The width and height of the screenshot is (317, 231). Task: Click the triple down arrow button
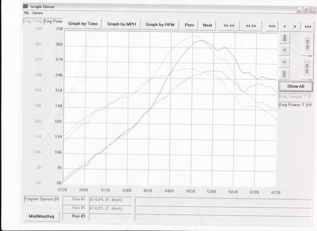coord(284,74)
